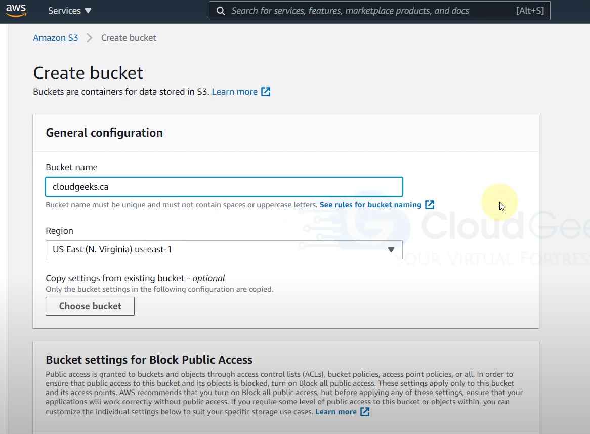Click the Choose bucket button
The height and width of the screenshot is (434, 590).
pyautogui.click(x=90, y=306)
